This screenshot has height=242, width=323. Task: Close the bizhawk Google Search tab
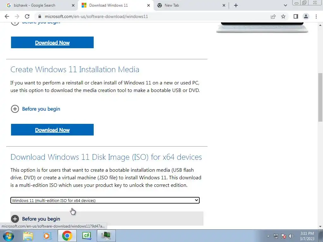[x=73, y=6]
